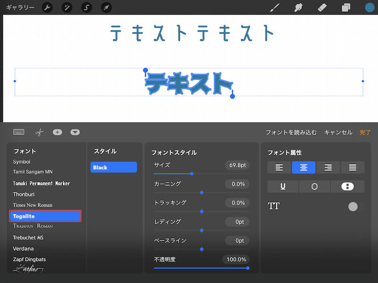Click the leading (レディング) 0pt value
Screen dimensions: 378x283
click(x=237, y=222)
